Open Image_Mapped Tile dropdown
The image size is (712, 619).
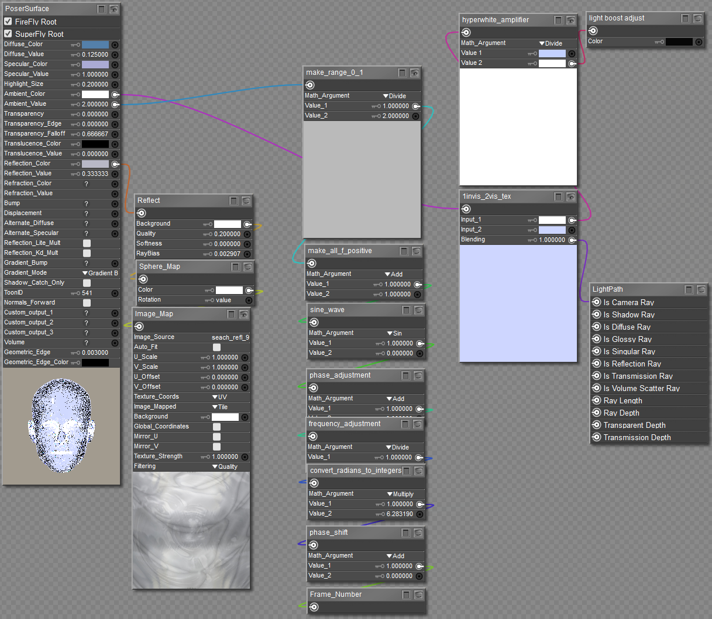click(x=219, y=407)
